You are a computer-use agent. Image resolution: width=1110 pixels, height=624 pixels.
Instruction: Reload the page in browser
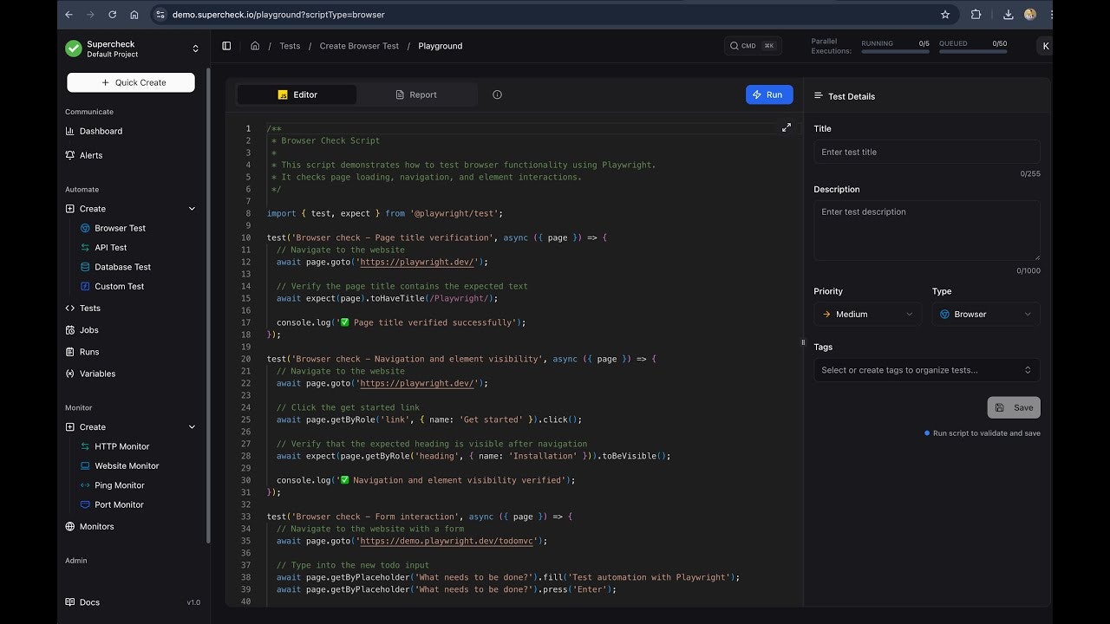pos(112,15)
